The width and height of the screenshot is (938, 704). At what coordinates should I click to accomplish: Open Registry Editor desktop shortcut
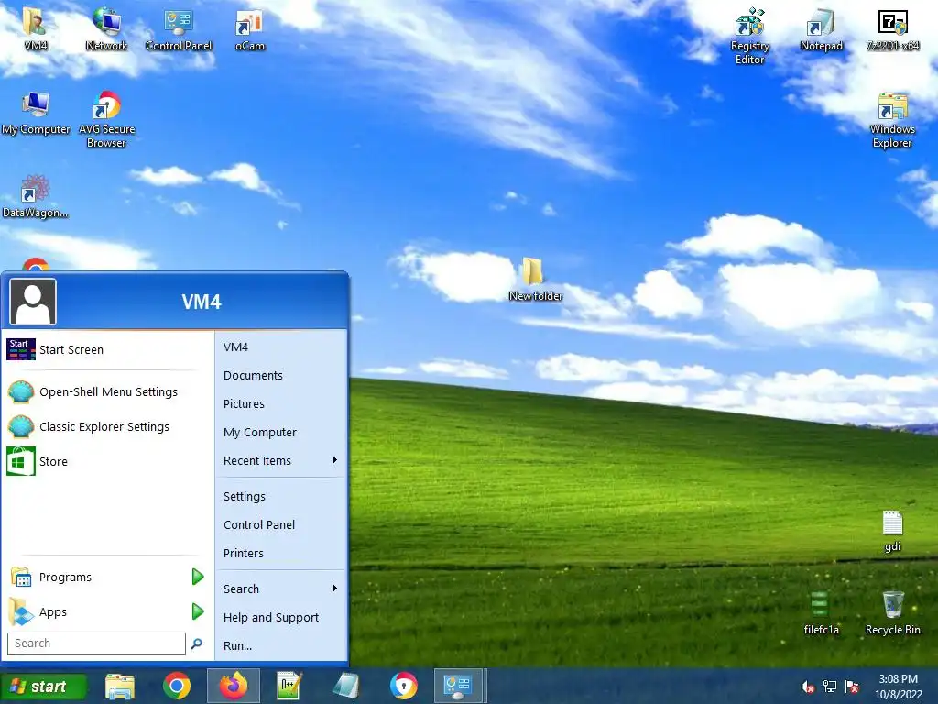[x=749, y=36]
